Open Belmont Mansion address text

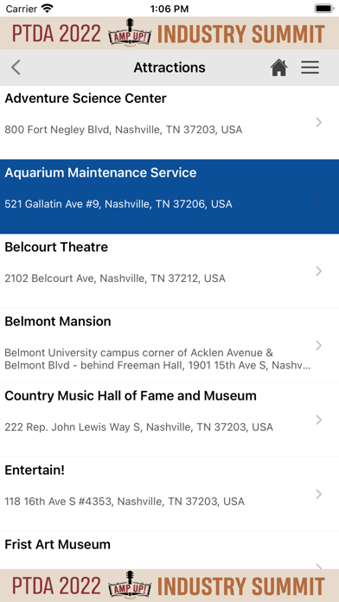[x=157, y=359]
